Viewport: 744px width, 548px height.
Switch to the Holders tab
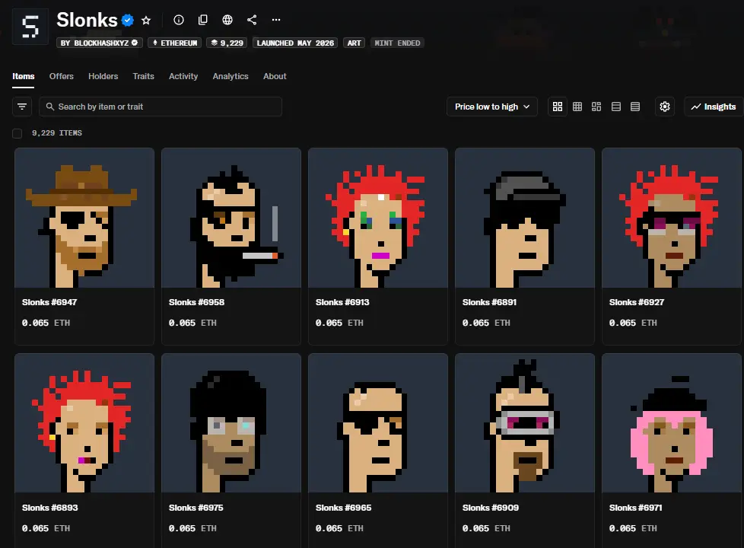[103, 76]
